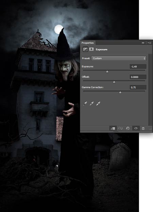Toggle adjustment layer visibility eye
Viewport: 153px width, 212px height.
coord(136,128)
